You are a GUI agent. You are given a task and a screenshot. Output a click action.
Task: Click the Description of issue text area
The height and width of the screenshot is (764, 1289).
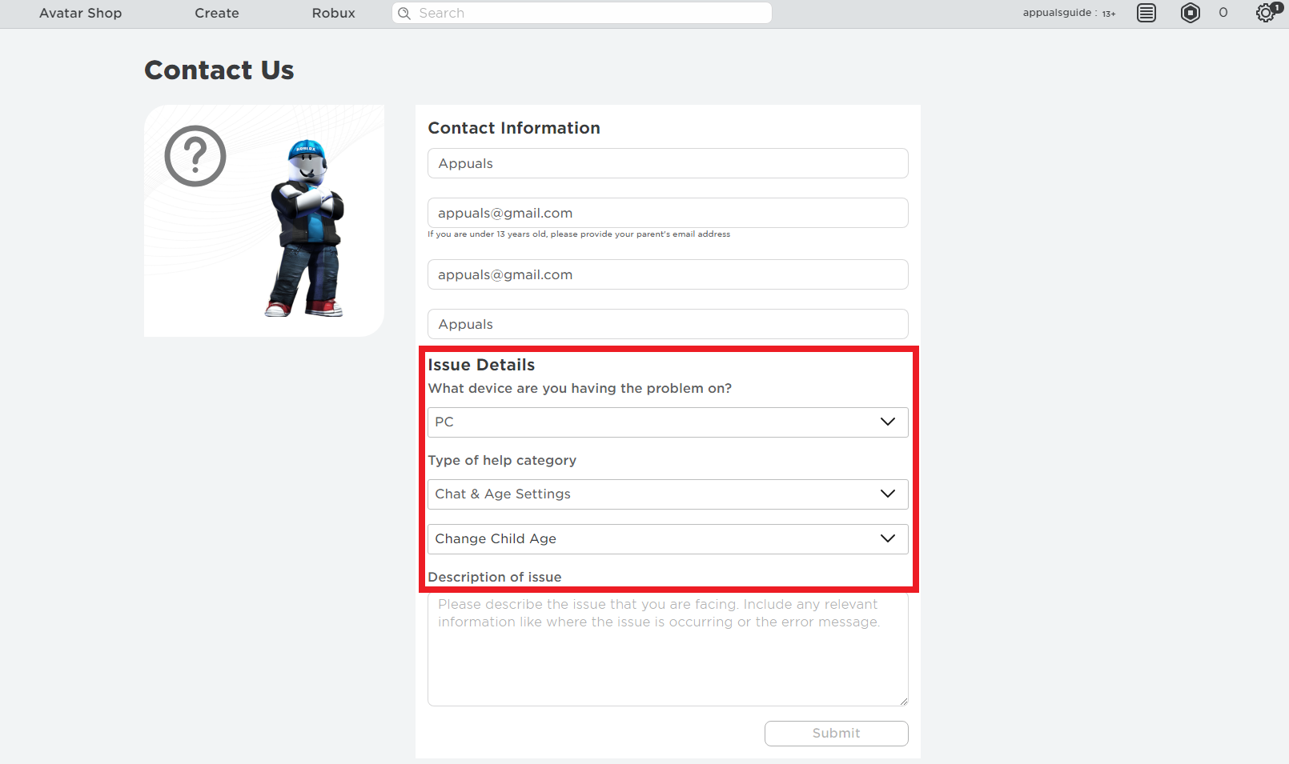pos(668,650)
